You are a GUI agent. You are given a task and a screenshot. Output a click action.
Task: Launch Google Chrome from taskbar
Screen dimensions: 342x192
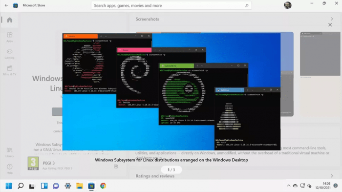tap(103, 186)
